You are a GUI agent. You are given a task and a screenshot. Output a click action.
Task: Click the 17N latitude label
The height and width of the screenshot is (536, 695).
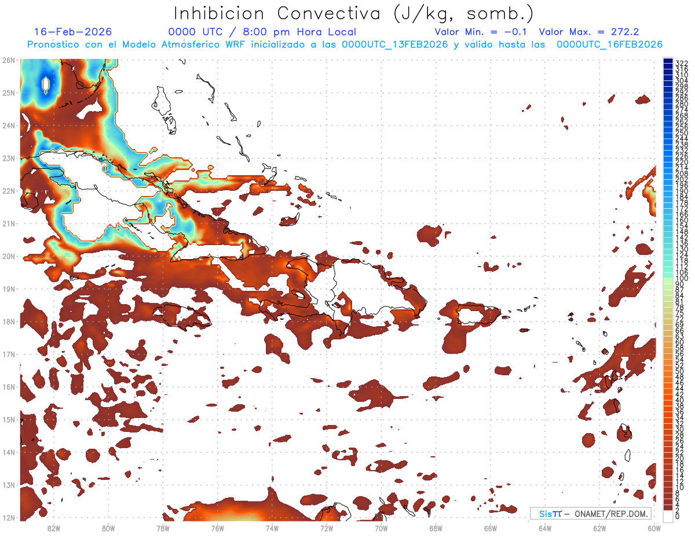(x=8, y=354)
